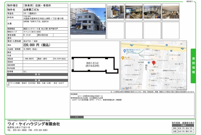
Task: Click the company address 松原市上田２丁目2-16
Action: tap(19, 127)
